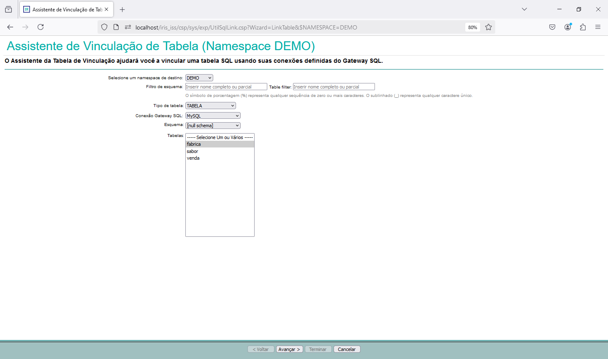Image resolution: width=608 pixels, height=359 pixels.
Task: Click the tracking protection shield icon
Action: [x=104, y=27]
